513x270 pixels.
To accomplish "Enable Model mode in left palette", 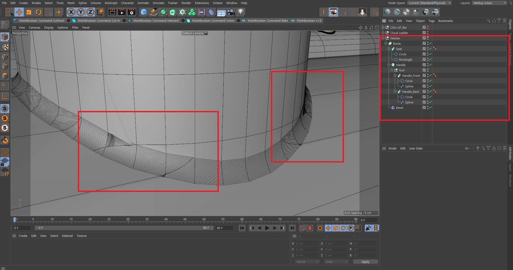I will [5, 37].
